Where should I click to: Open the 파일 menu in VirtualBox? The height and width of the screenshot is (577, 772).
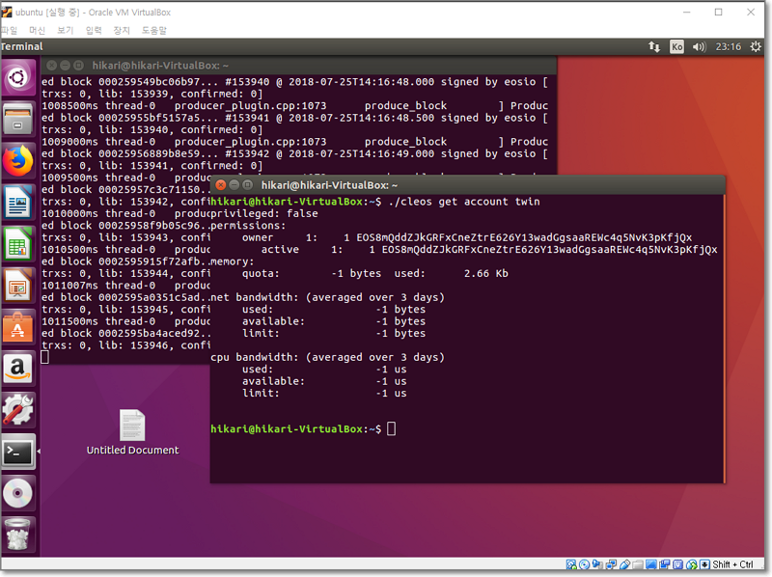click(9, 31)
